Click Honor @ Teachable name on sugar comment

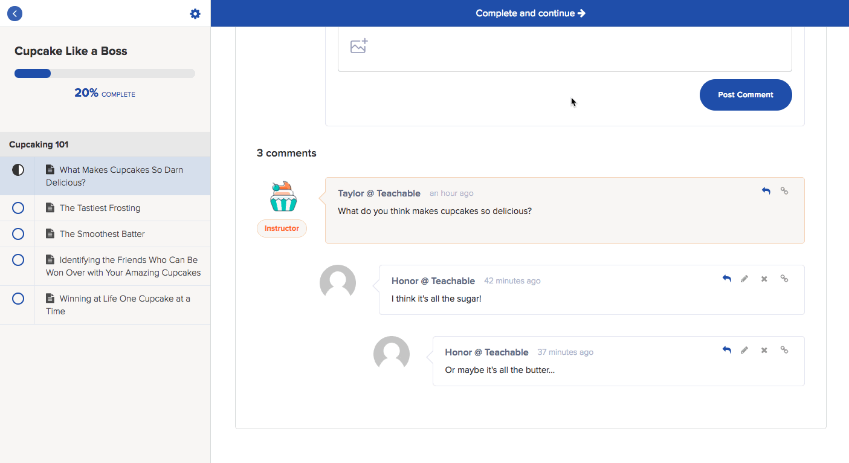tap(433, 281)
